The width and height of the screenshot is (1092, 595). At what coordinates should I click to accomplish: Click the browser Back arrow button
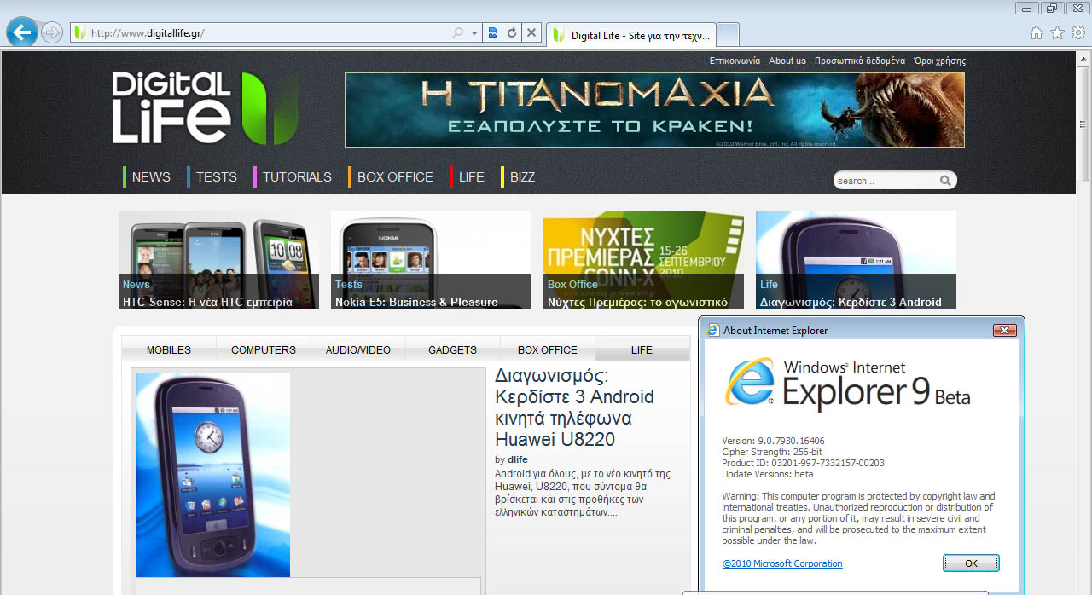21,33
